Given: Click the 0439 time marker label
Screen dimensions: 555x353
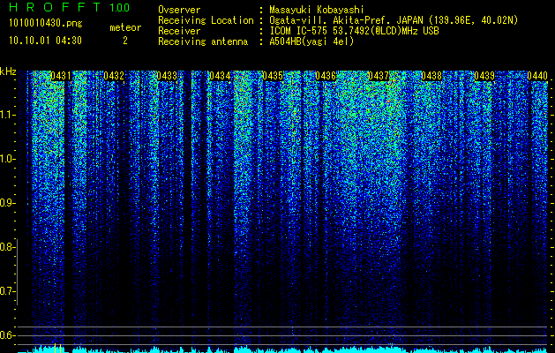Looking at the screenshot, I should (484, 76).
